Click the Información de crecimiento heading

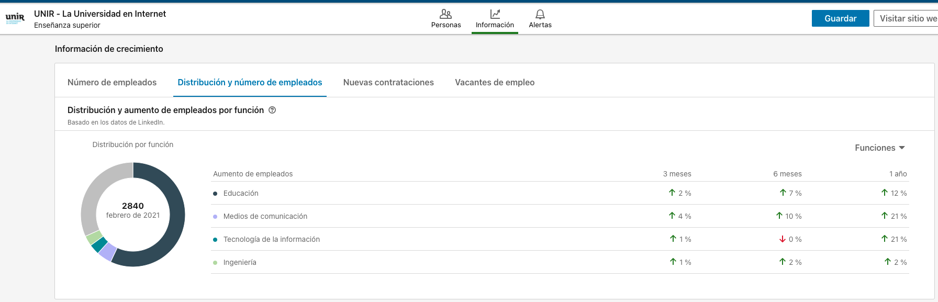pos(109,49)
